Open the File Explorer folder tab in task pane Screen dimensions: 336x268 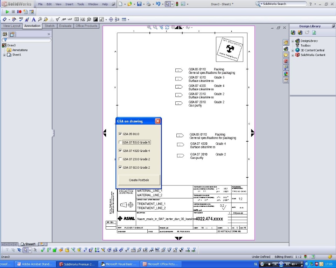pyautogui.click(x=286, y=55)
